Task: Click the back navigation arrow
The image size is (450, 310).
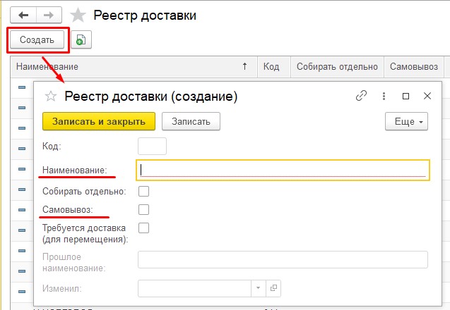Action: (x=23, y=15)
